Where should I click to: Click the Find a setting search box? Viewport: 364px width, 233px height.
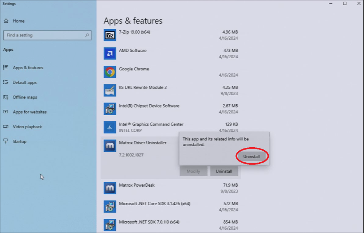tap(44, 35)
